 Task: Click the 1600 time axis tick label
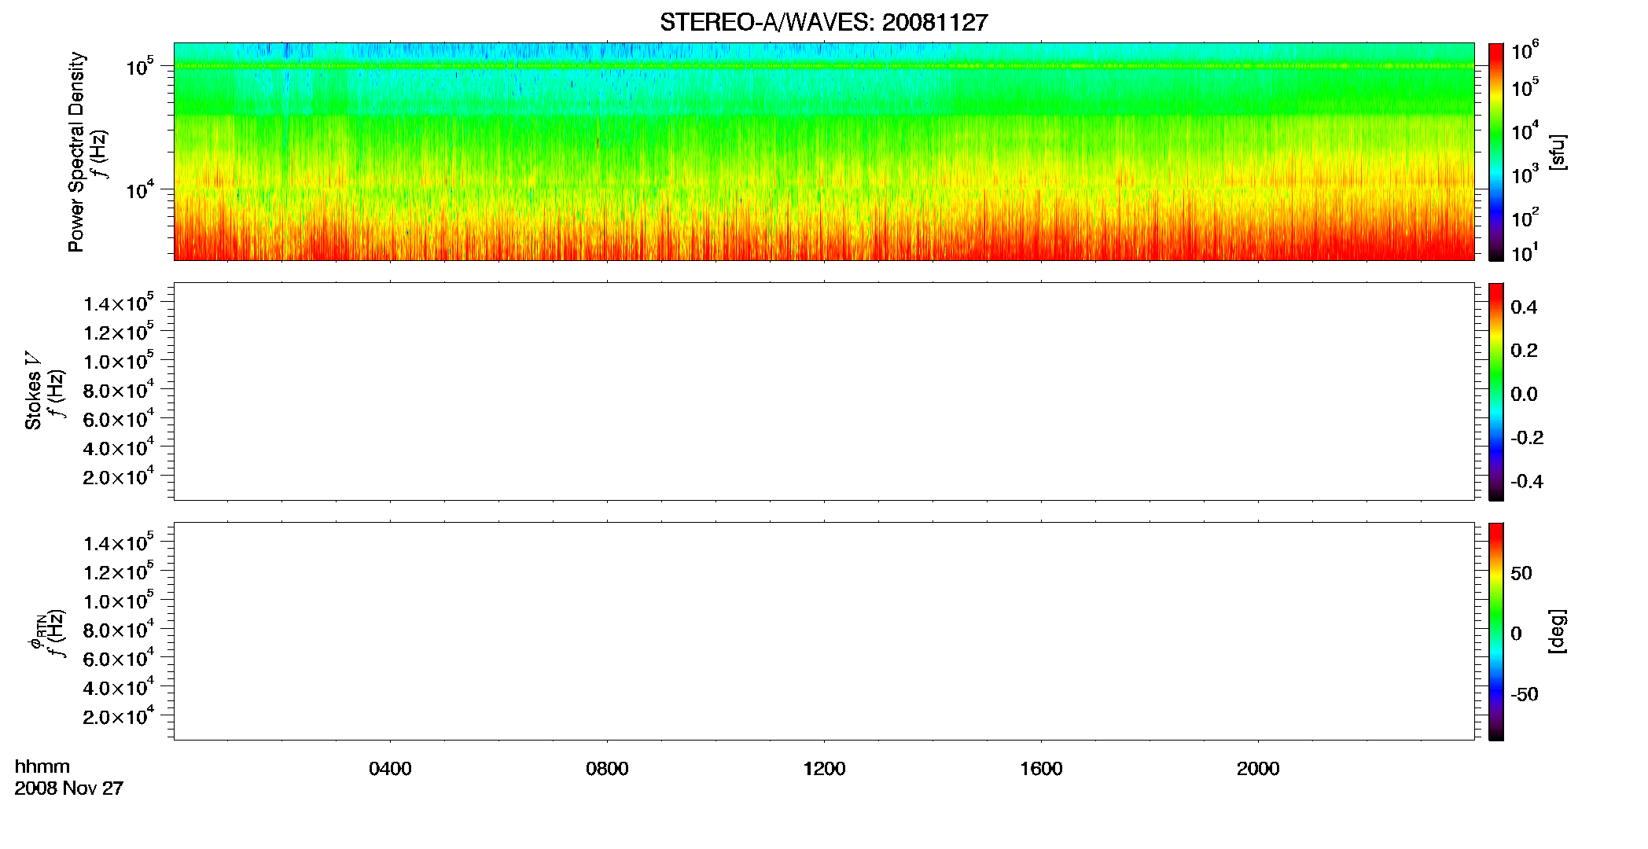1041,769
